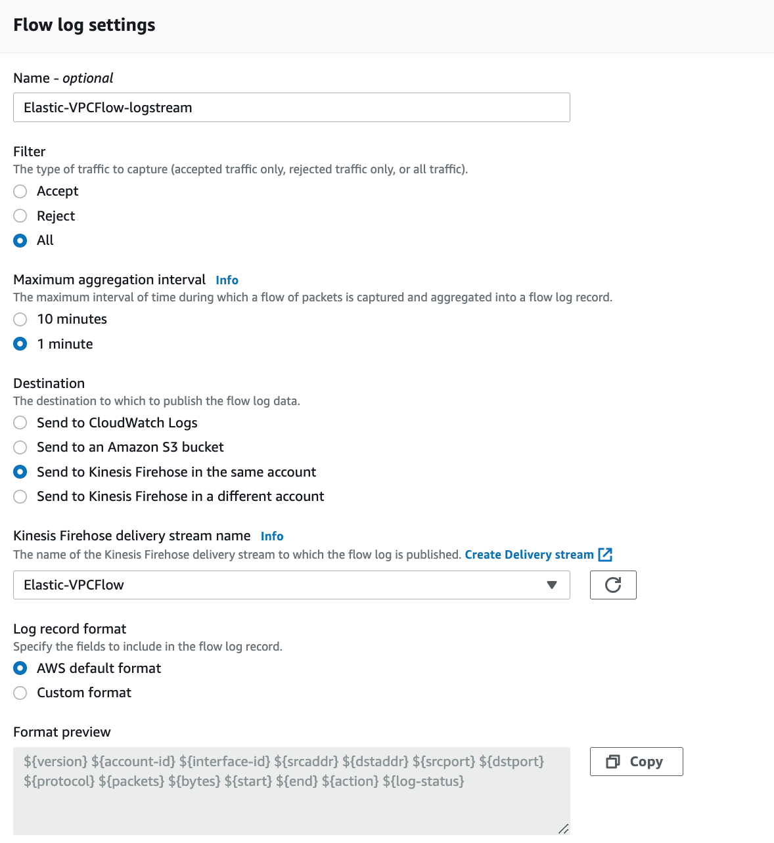Select Send to CloudWatch Logs destination
The width and height of the screenshot is (774, 843).
[x=20, y=423]
